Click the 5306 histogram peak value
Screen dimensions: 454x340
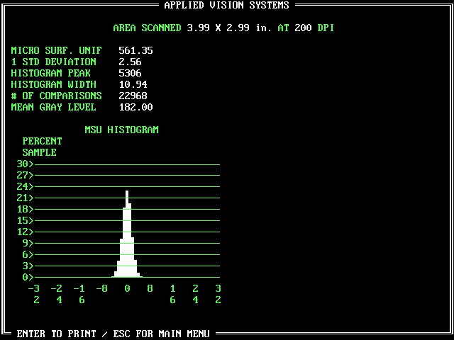coord(130,73)
